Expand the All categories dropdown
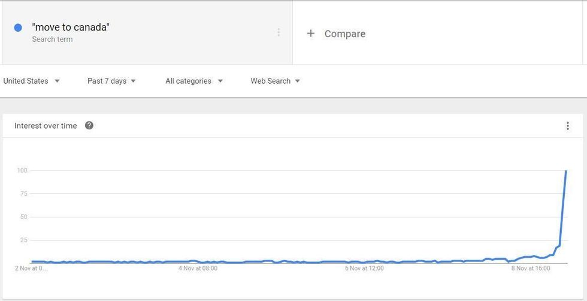 coord(194,81)
